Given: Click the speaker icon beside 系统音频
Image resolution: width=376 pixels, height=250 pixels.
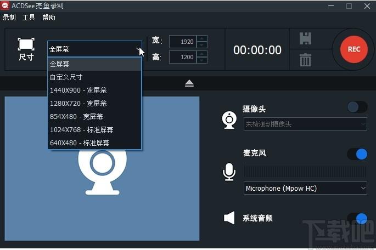Looking at the screenshot, I should (x=229, y=218).
